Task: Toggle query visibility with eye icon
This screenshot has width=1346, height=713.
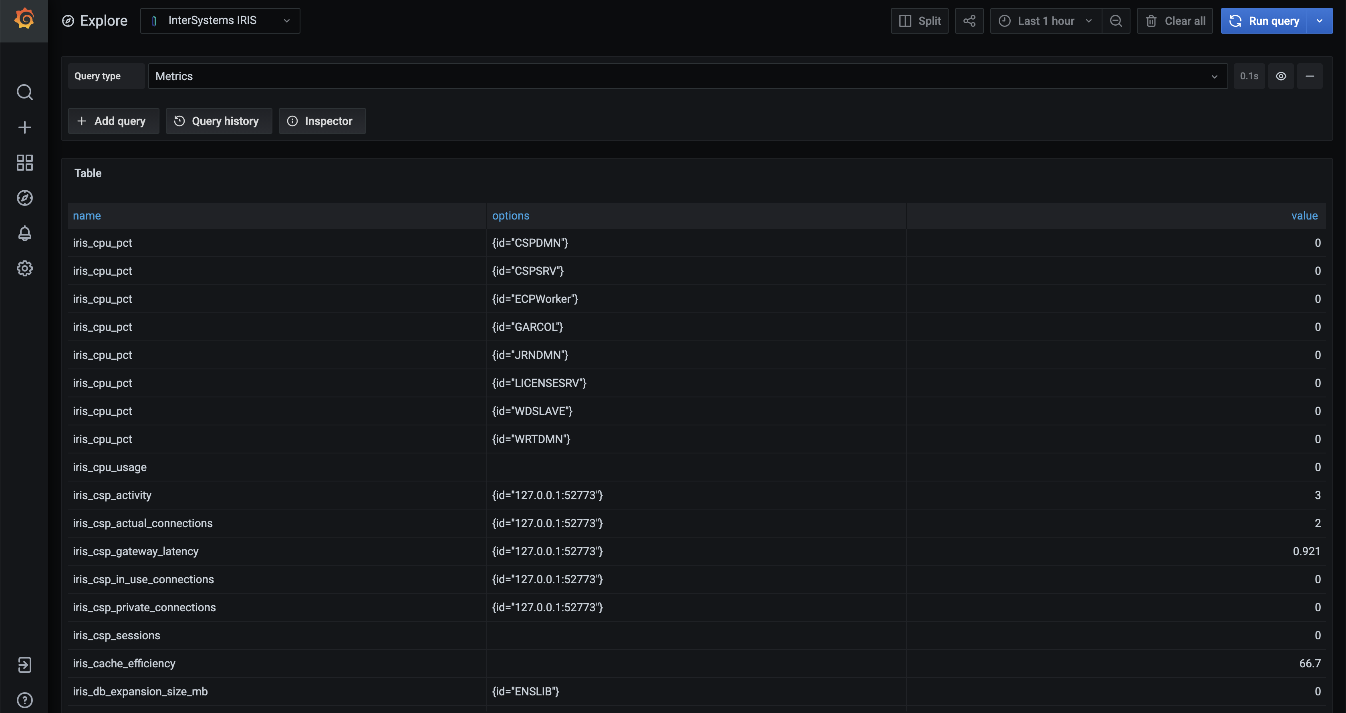Action: [1281, 76]
